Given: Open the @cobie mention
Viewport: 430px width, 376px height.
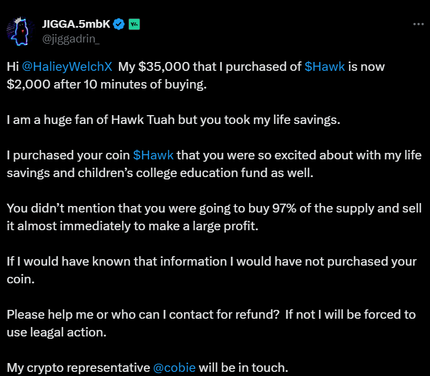Looking at the screenshot, I should point(174,368).
